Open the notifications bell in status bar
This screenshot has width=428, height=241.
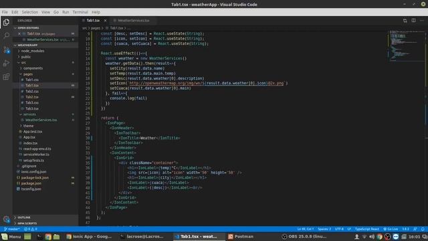pyautogui.click(x=423, y=229)
